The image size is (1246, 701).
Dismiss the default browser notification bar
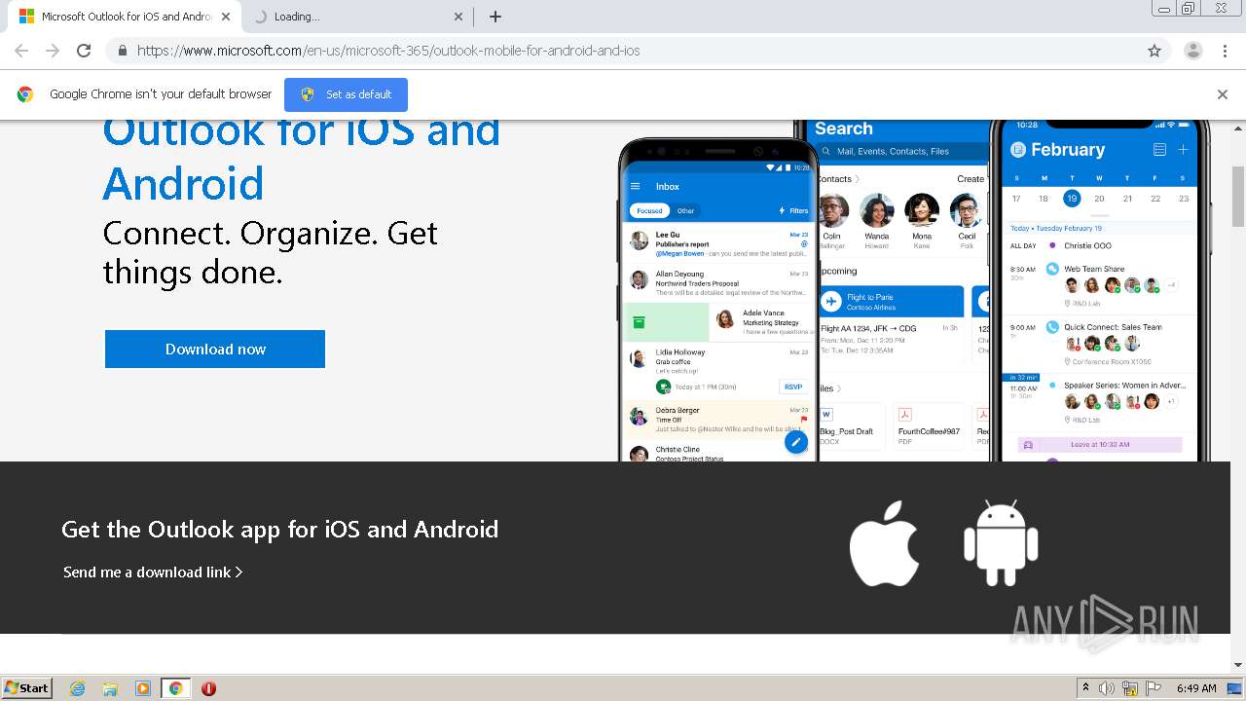[1223, 94]
